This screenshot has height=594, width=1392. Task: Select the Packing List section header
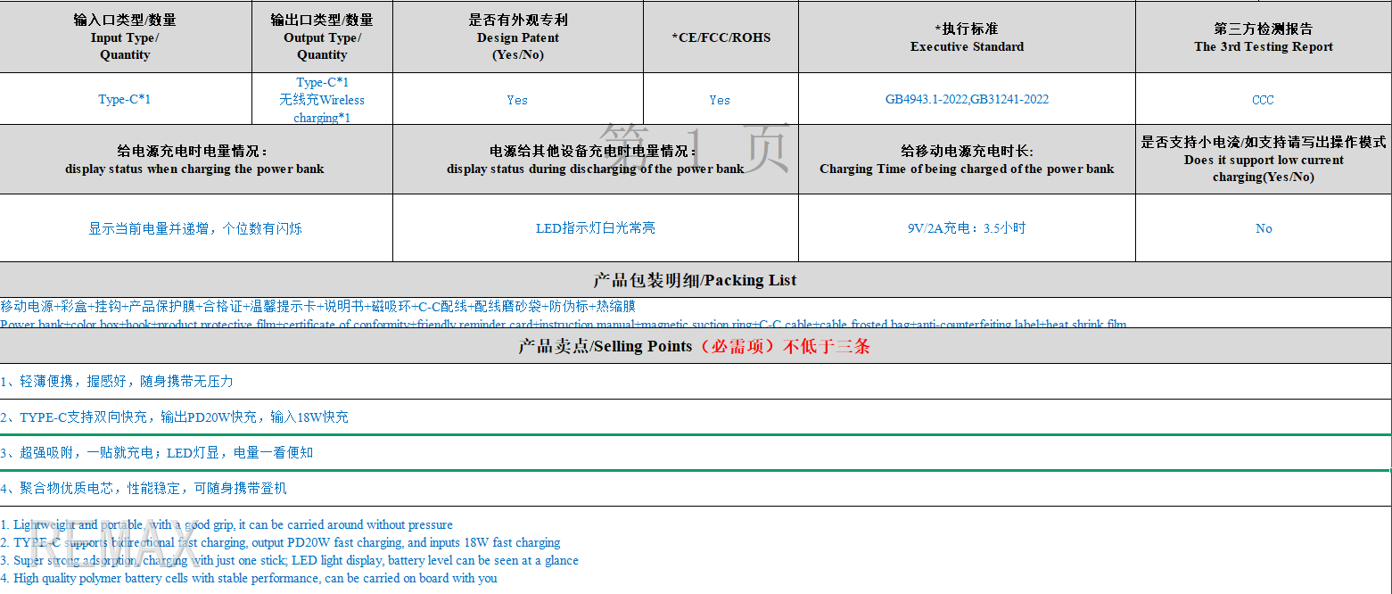tap(695, 280)
